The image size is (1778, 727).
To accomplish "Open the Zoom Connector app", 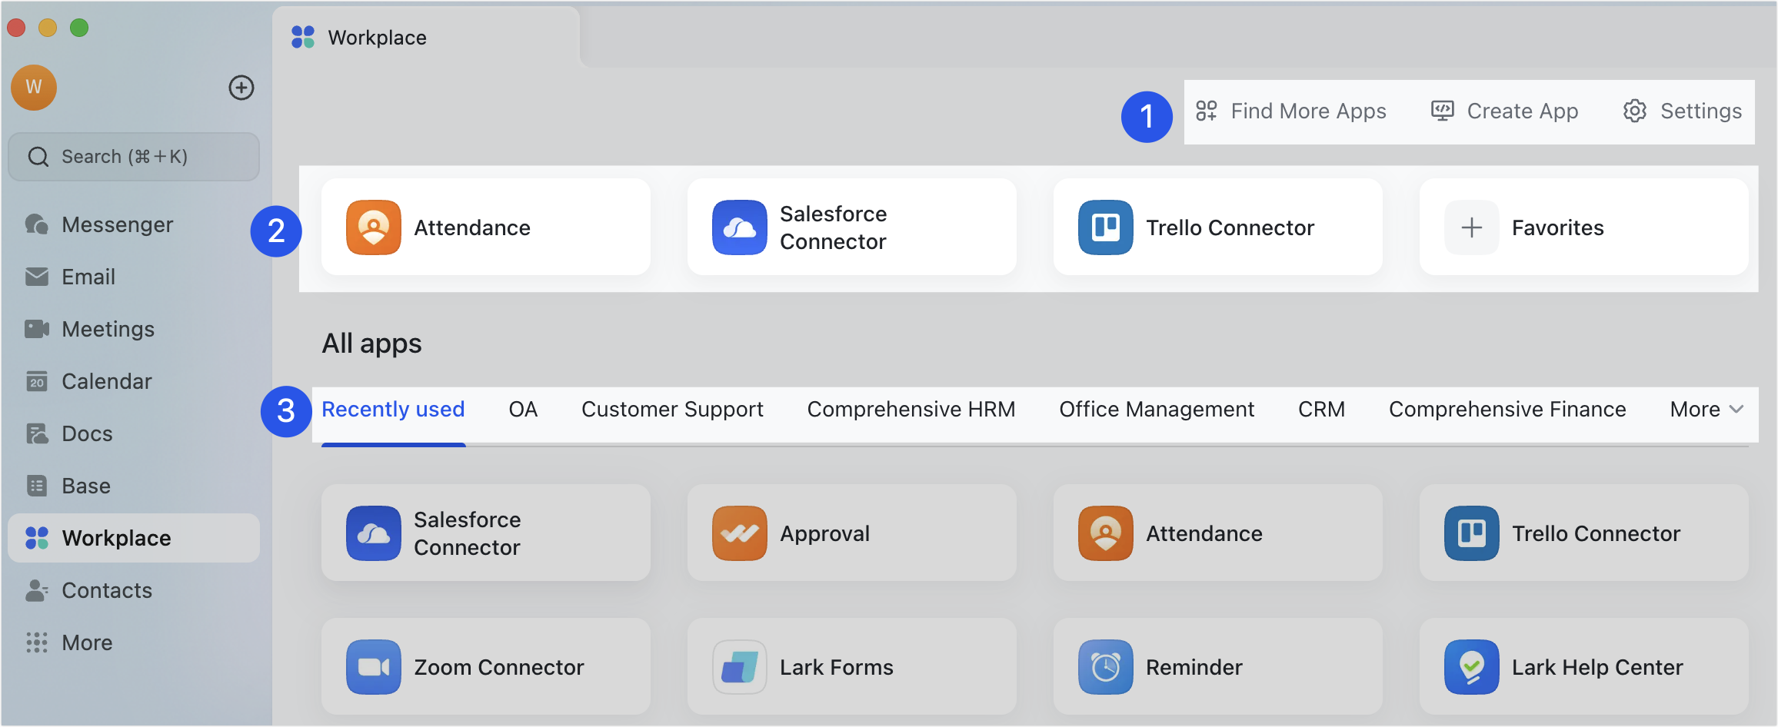I will (x=485, y=666).
